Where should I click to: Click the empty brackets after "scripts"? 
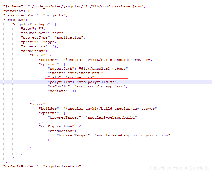[74, 91]
